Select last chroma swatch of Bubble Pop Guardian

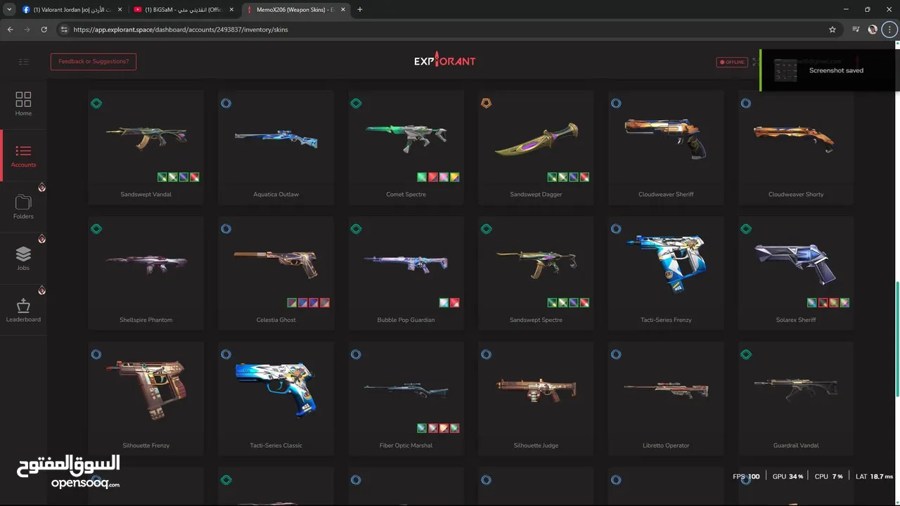(455, 303)
